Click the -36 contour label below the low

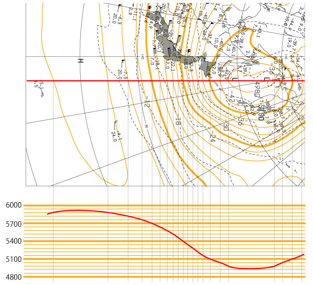coord(240,121)
